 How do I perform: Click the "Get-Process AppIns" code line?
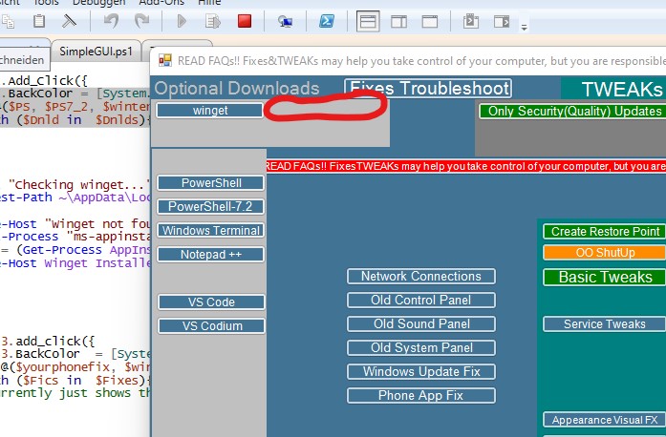[x=75, y=250]
